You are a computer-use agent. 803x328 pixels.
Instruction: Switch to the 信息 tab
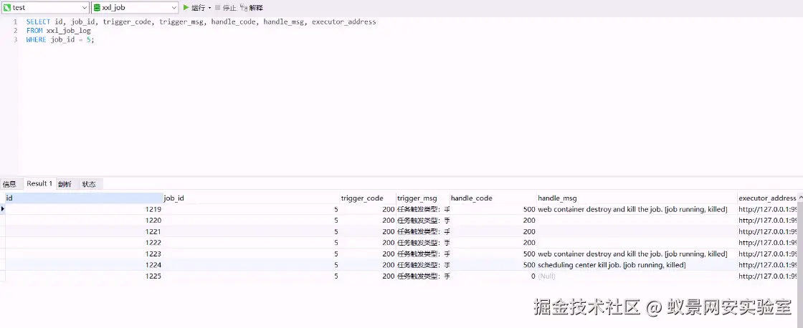9,184
